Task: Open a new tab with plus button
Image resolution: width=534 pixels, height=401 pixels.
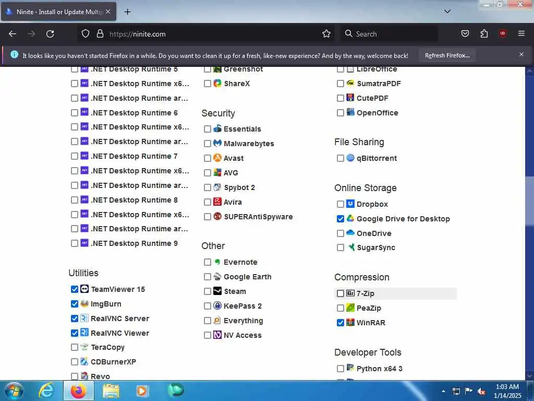Action: [127, 11]
